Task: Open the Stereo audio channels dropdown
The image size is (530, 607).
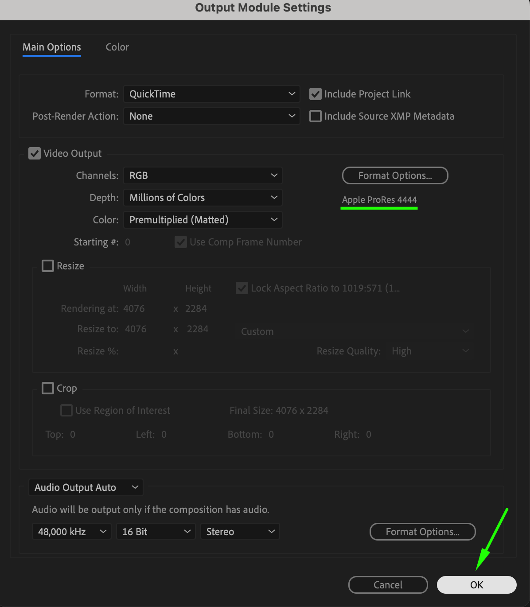Action: [240, 532]
